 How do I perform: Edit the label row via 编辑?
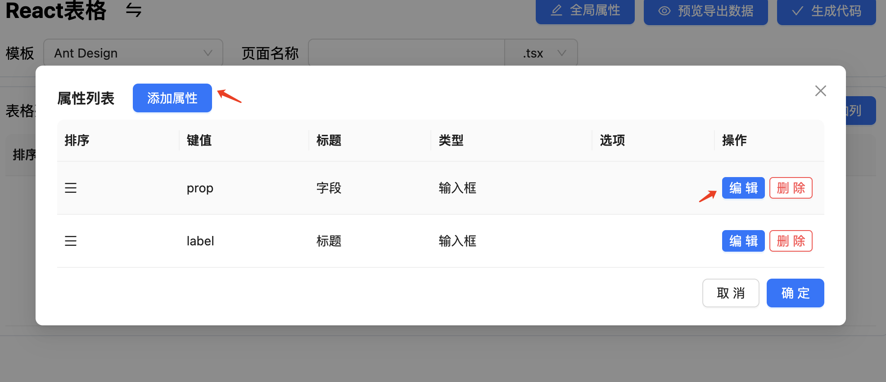(743, 241)
